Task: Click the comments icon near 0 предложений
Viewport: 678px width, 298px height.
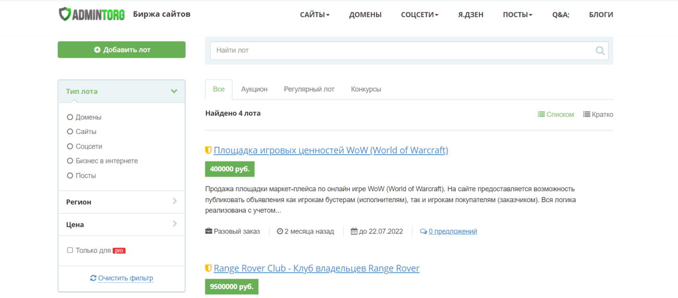Action: click(x=423, y=231)
